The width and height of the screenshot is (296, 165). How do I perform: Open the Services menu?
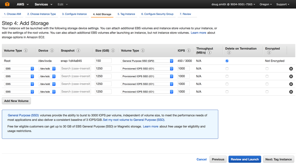[43, 4]
